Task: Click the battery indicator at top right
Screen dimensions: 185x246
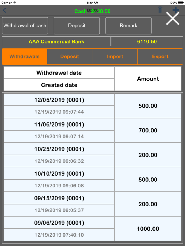Action: pyautogui.click(x=181, y=2)
